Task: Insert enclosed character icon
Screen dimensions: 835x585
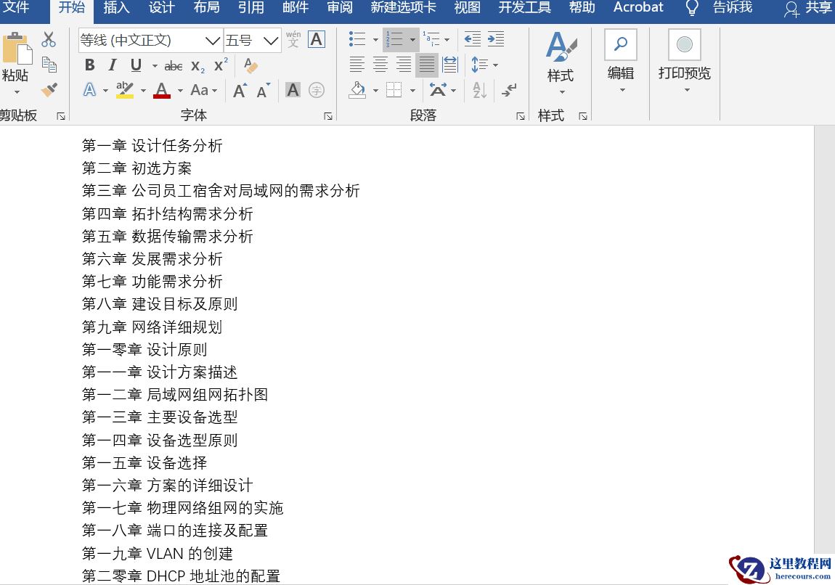Action: click(x=317, y=90)
